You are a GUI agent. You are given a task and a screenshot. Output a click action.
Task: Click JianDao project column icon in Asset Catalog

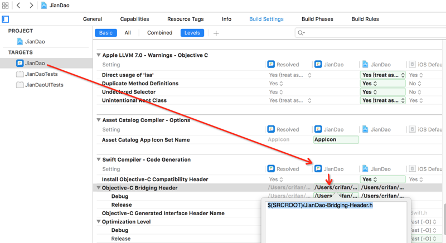[x=365, y=129]
